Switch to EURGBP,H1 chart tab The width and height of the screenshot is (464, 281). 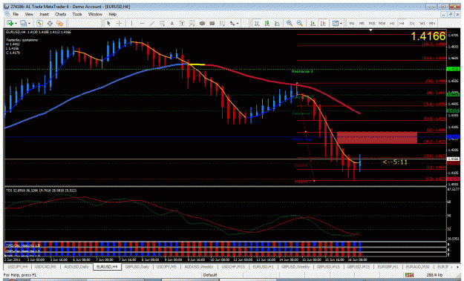coord(388,266)
